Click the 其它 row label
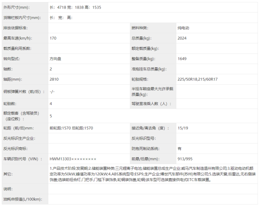 (x=8, y=174)
